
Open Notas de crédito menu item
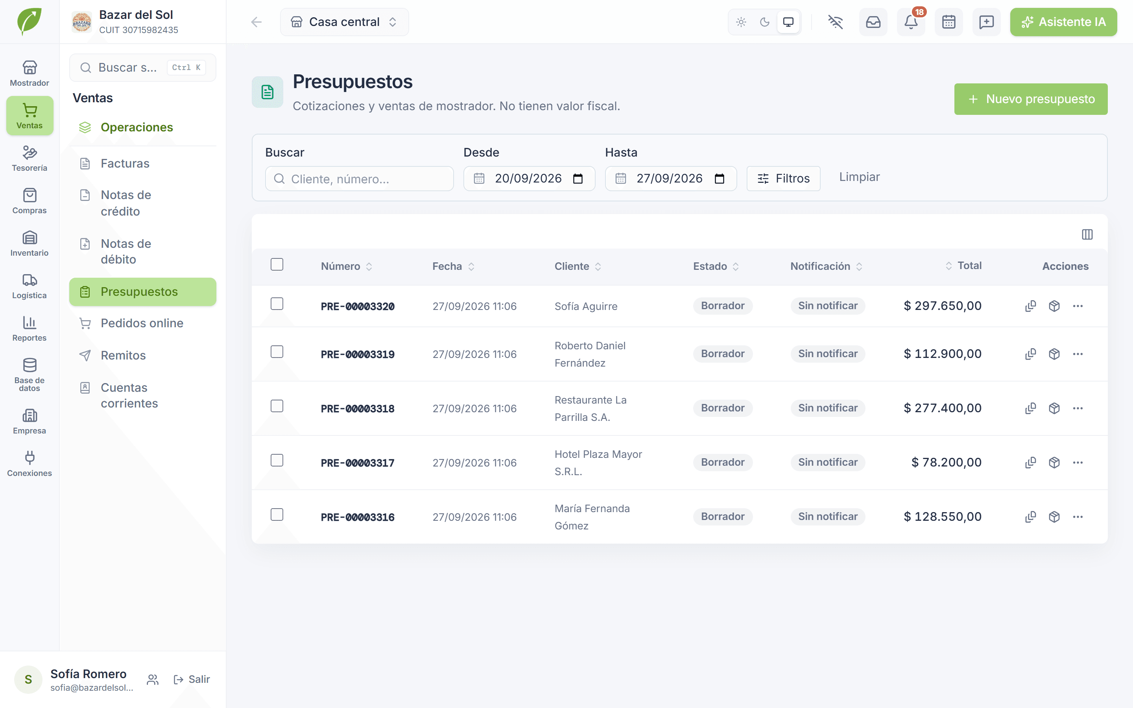click(x=142, y=203)
